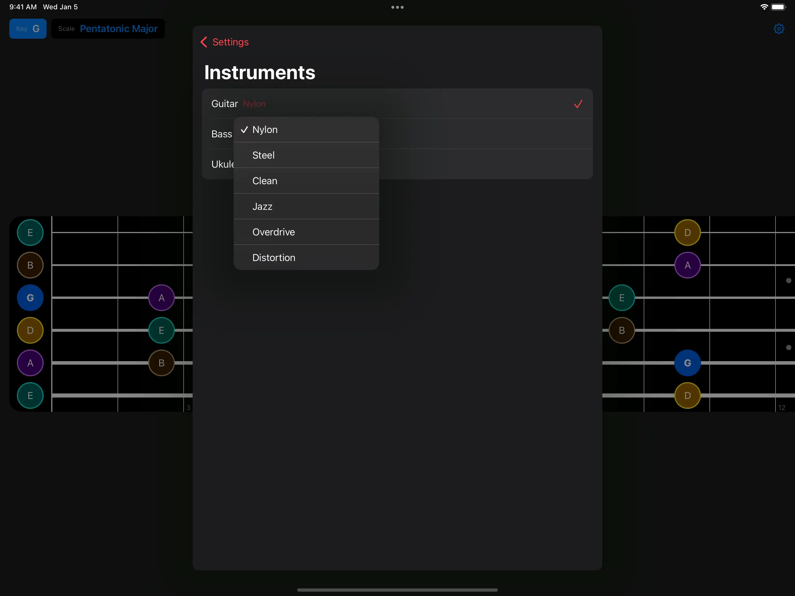This screenshot has height=596, width=795.
Task: Tap the three-dot multitasking indicator
Action: 397,7
